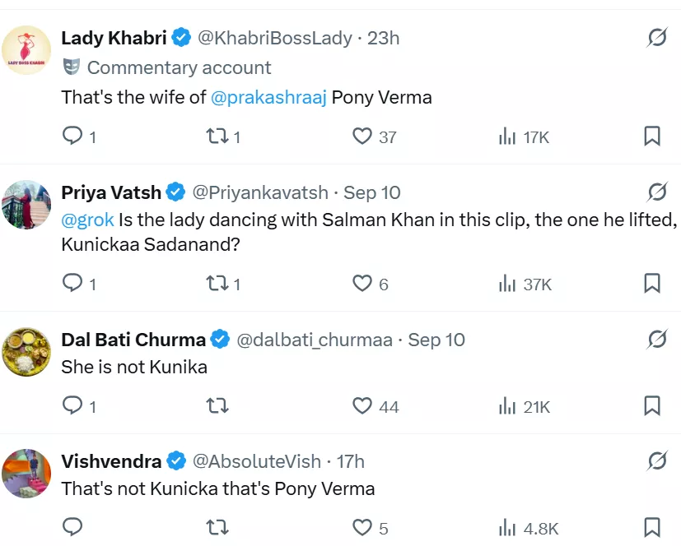Screen dimensions: 681x546
Task: Repost Priya Vatsh's question tweet
Action: (217, 284)
